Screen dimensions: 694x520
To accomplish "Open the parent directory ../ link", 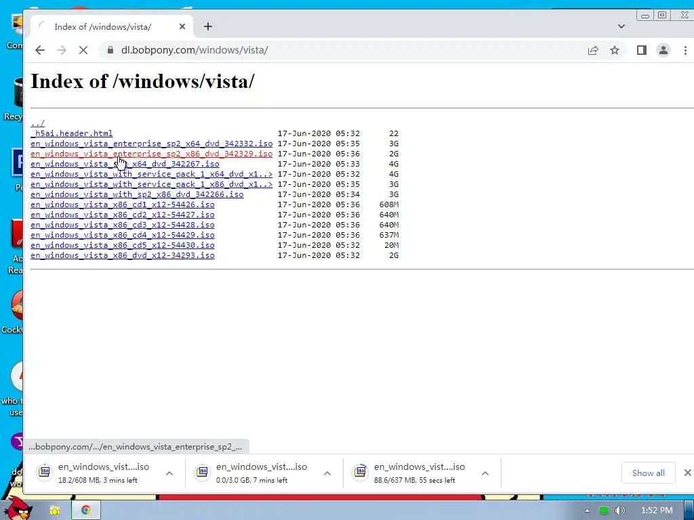I will 38,123.
